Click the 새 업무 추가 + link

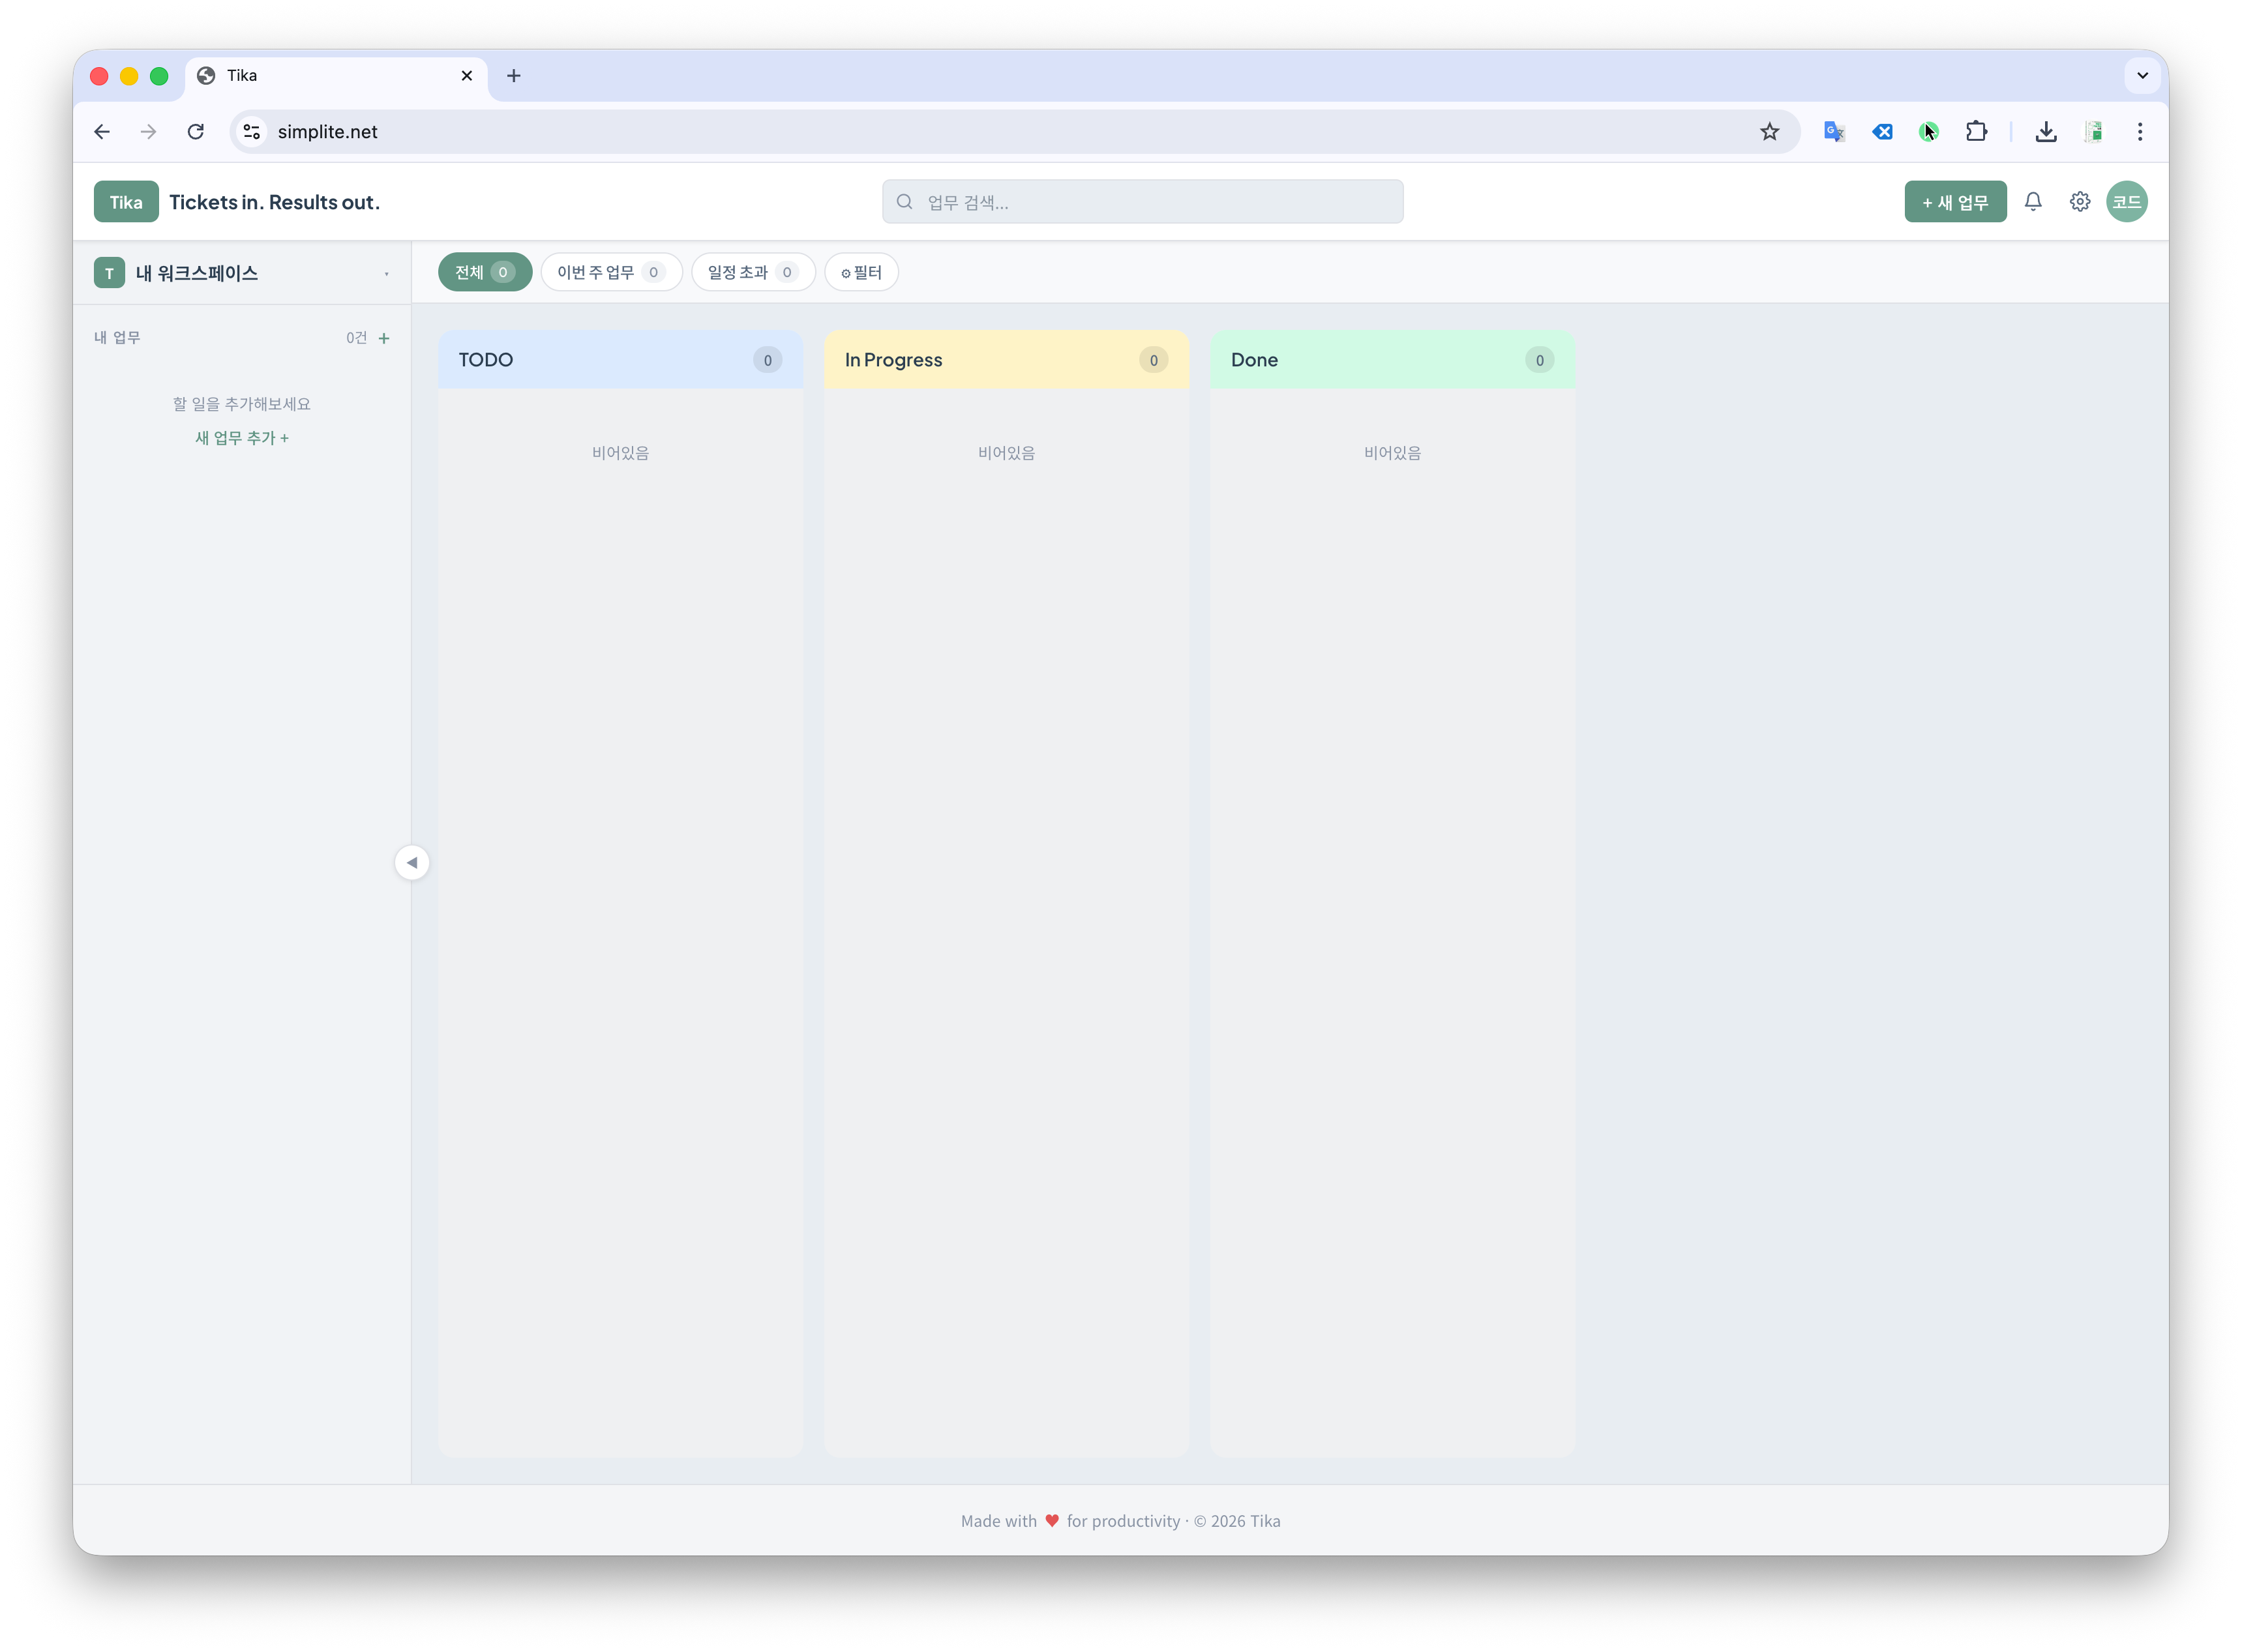[242, 438]
